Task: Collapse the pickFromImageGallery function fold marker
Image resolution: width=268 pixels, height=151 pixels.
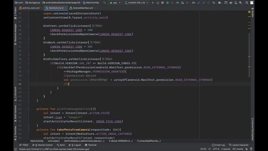Action: (x=29, y=109)
